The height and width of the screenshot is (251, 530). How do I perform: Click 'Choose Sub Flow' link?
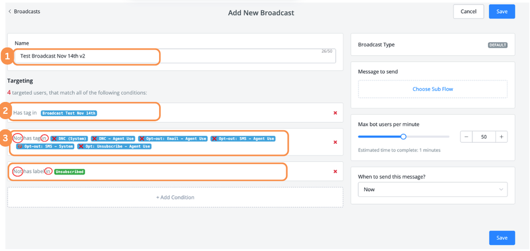tap(433, 89)
